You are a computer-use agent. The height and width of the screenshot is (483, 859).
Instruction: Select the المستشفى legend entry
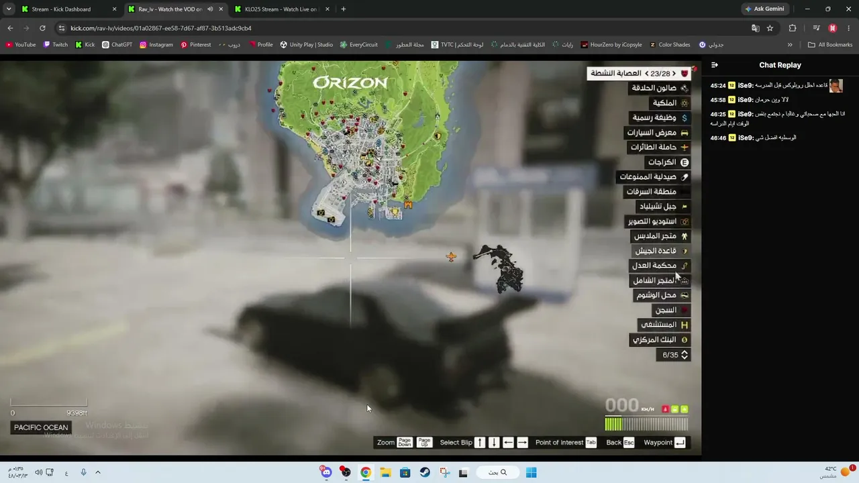(664, 325)
